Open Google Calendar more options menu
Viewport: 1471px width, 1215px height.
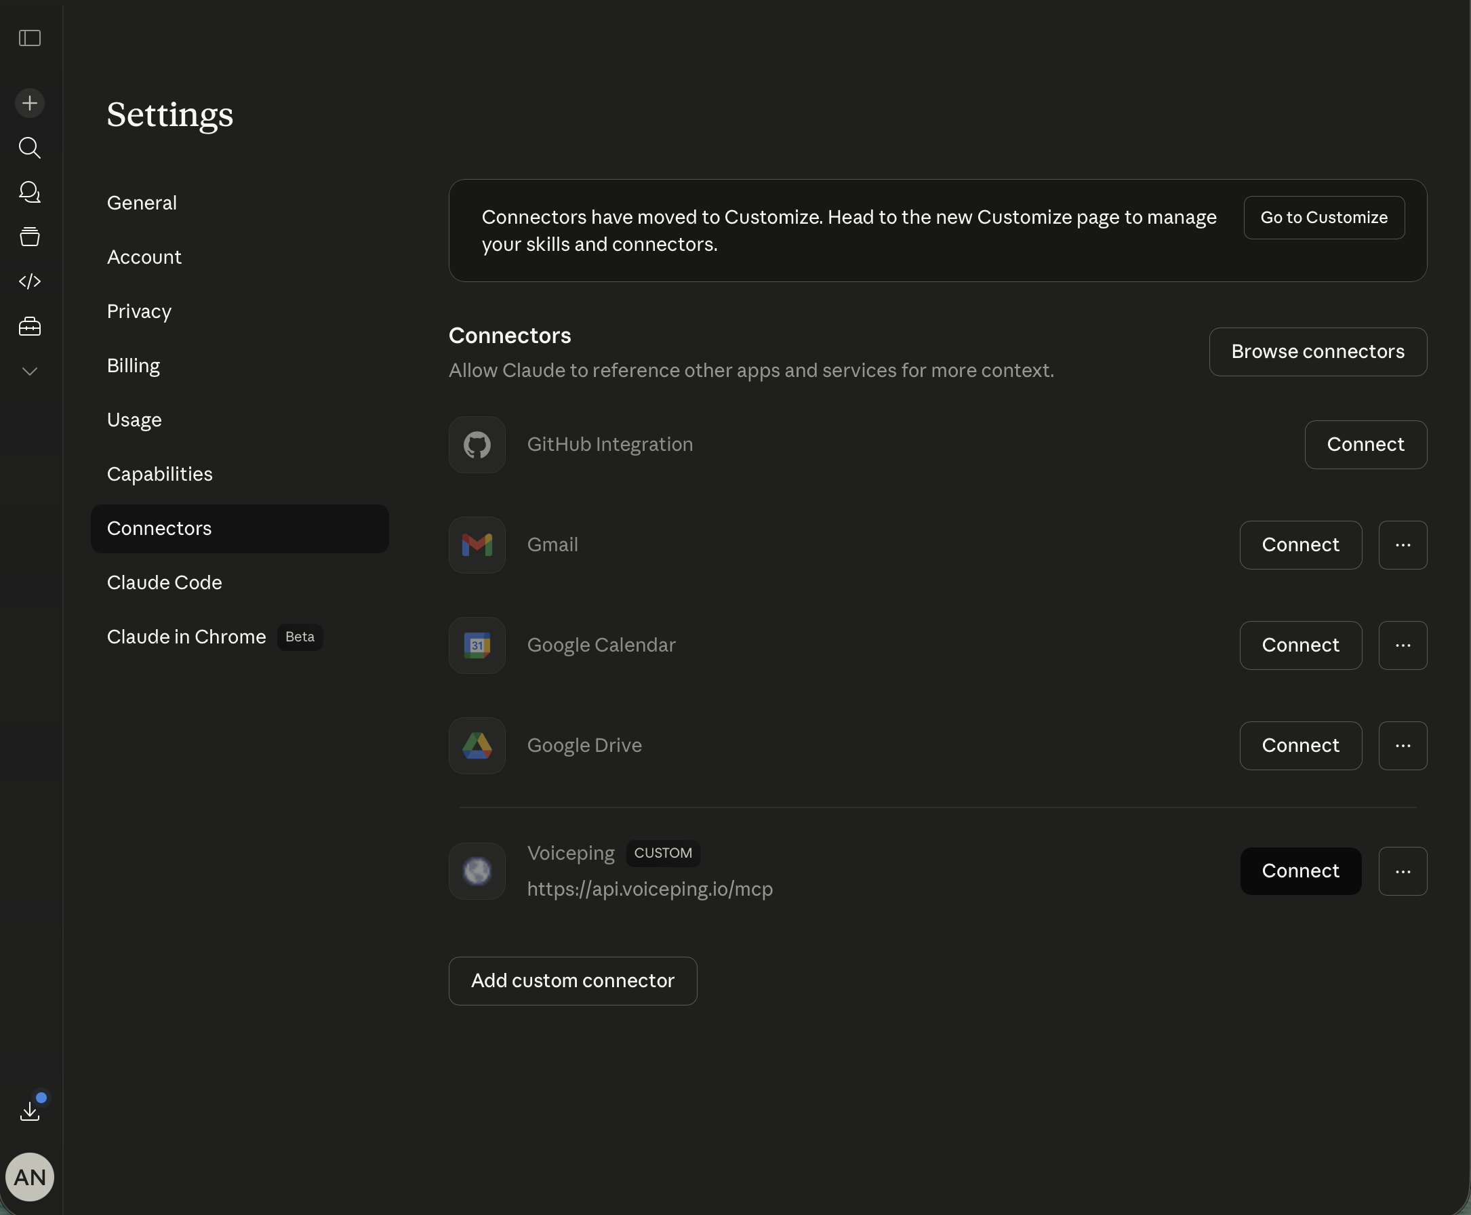[1403, 645]
